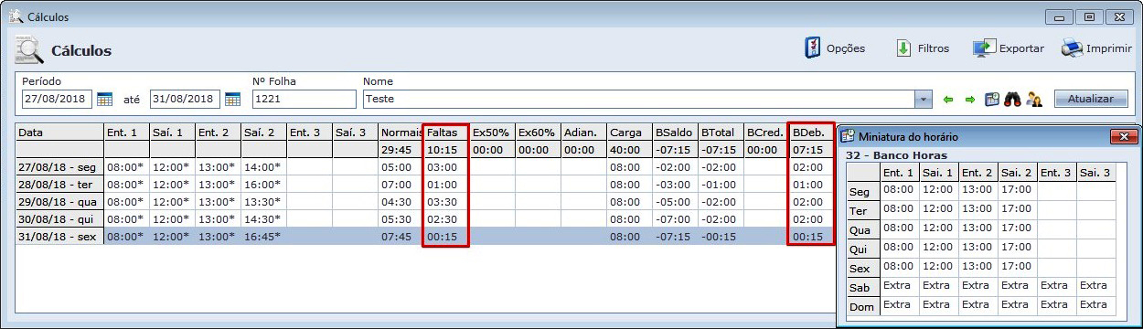Click Saí. 2 value 16:45* on Friday row
Image resolution: width=1143 pixels, height=329 pixels.
coord(262,237)
